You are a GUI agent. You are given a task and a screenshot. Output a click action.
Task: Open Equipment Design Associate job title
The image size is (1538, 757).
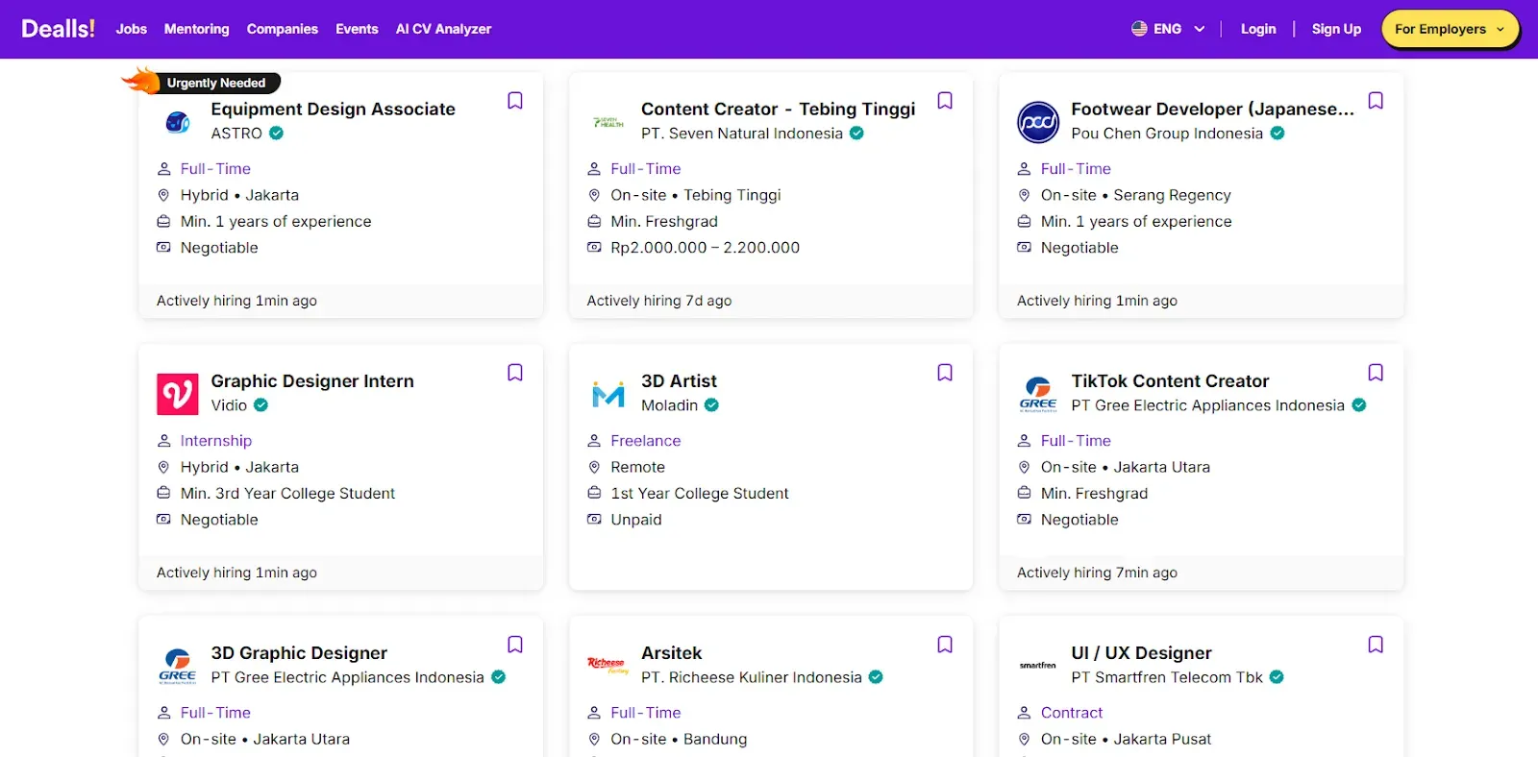(x=333, y=110)
